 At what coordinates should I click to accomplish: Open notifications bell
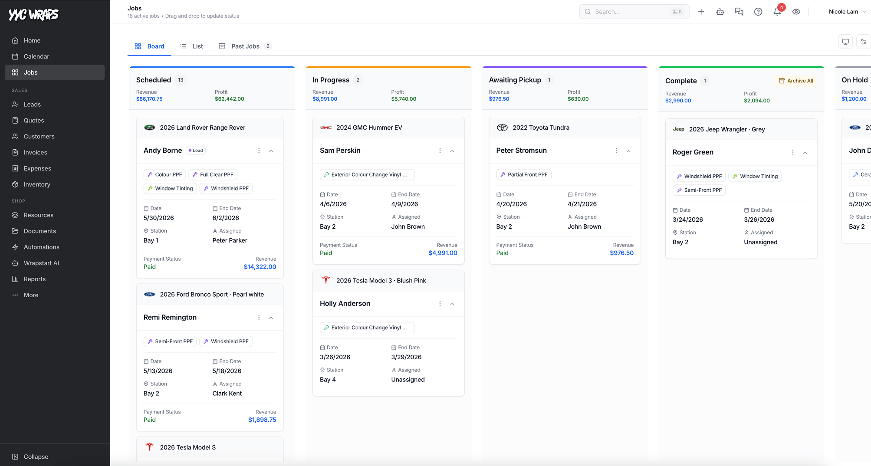pyautogui.click(x=777, y=12)
